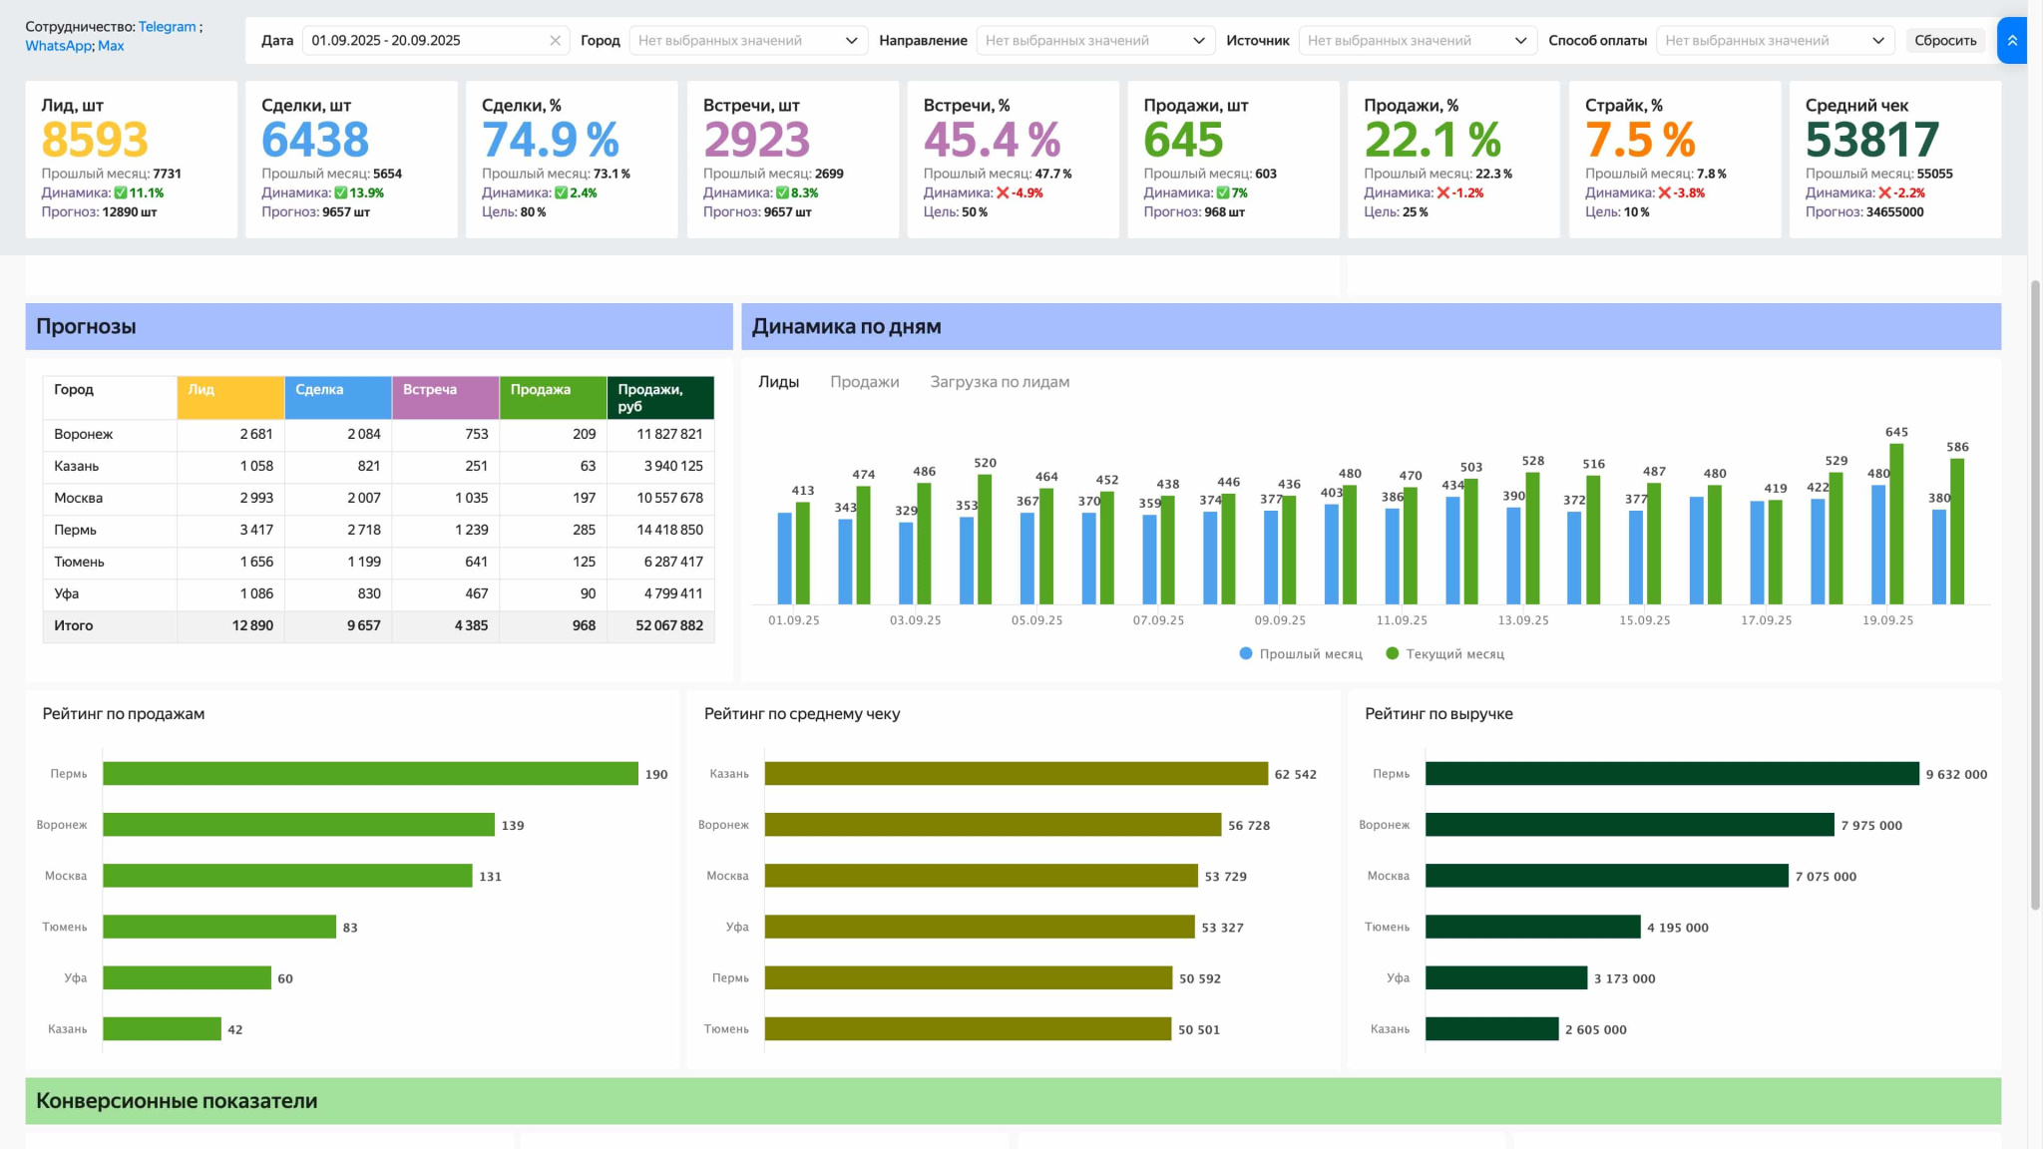Image resolution: width=2043 pixels, height=1149 pixels.
Task: Sort table by the Лид column header
Action: point(230,398)
